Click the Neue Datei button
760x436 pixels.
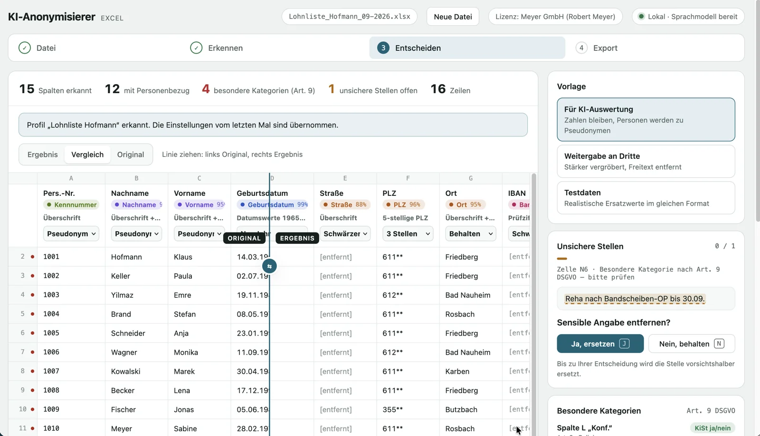(453, 17)
